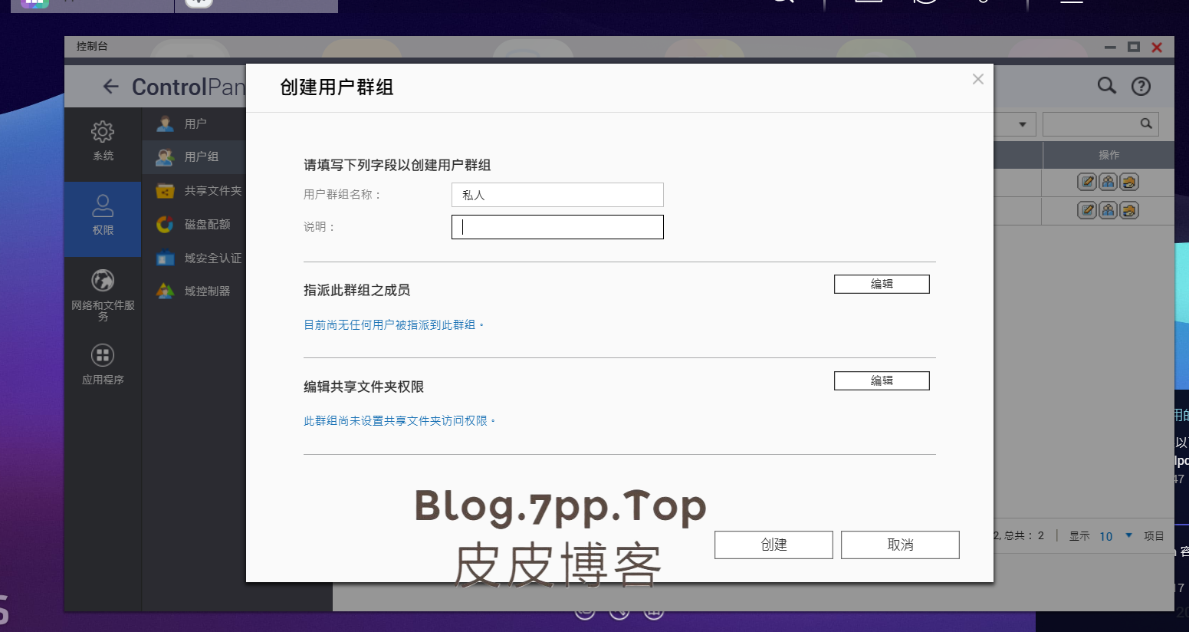Click edit shared folder permissions icon in first row

click(x=1129, y=182)
